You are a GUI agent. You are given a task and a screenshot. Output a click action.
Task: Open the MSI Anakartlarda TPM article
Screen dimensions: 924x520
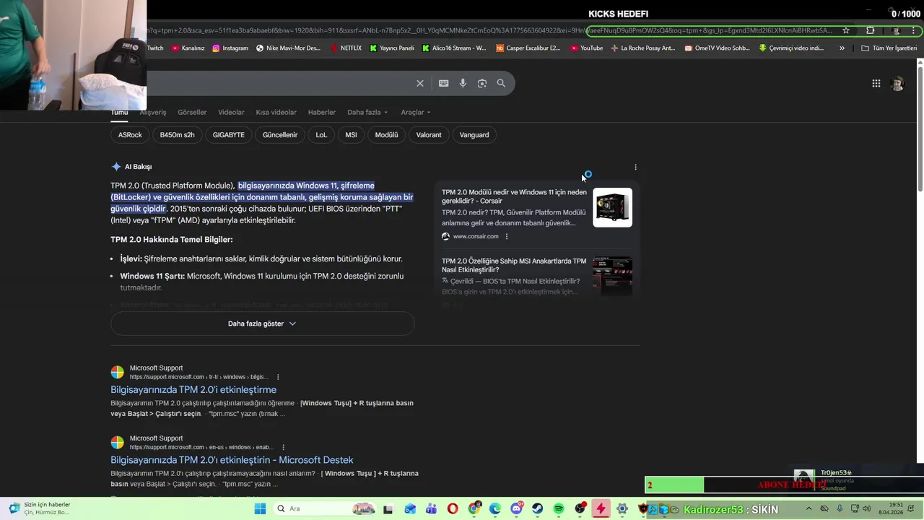pyautogui.click(x=514, y=265)
